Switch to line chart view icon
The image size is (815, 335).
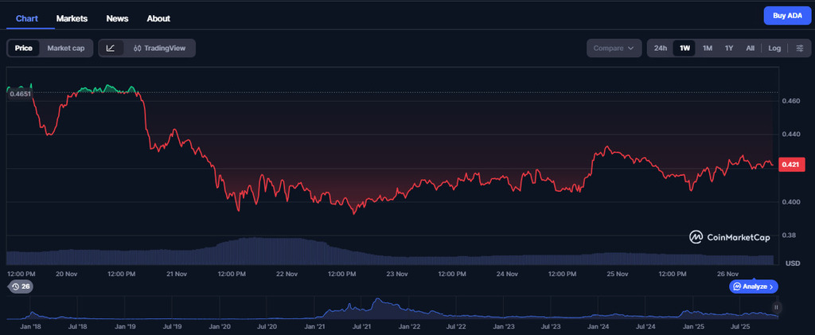pos(110,49)
